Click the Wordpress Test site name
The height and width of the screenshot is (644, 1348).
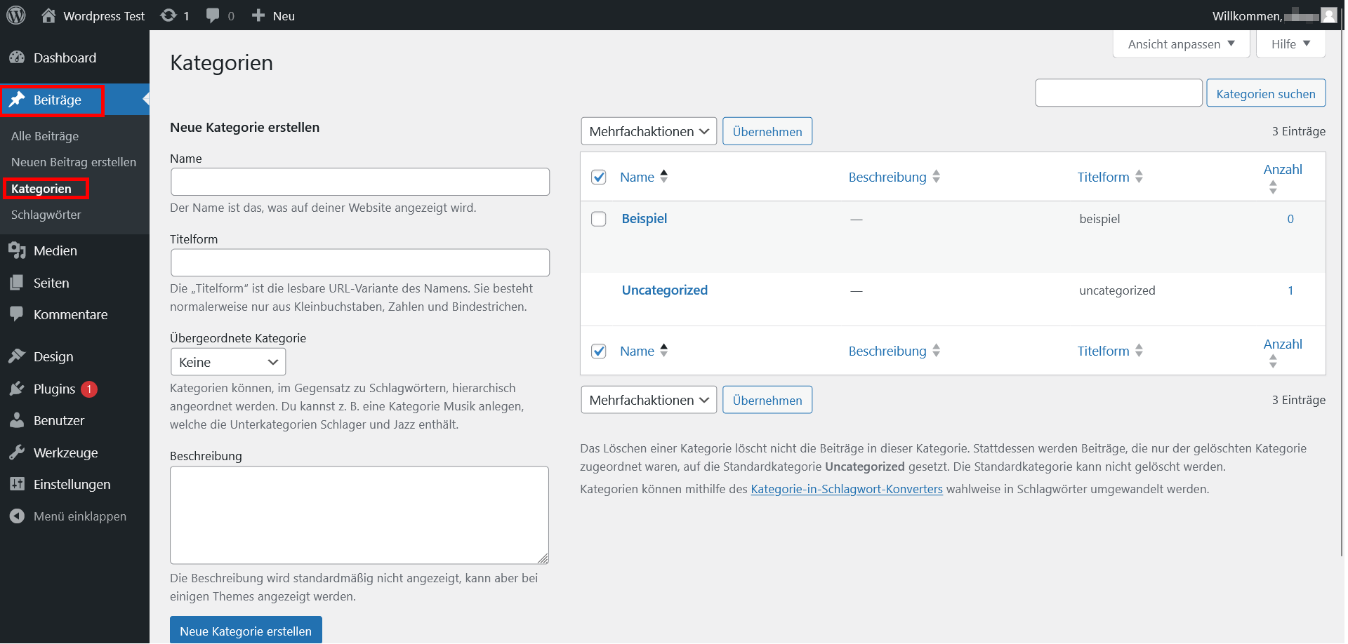(x=104, y=15)
